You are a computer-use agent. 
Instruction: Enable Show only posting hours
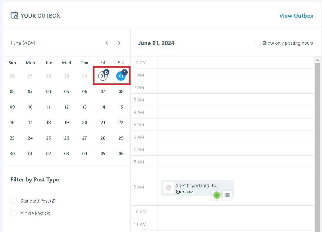tap(258, 43)
